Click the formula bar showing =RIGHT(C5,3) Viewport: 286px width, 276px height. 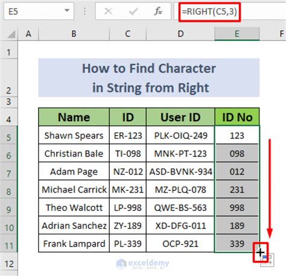(230, 11)
